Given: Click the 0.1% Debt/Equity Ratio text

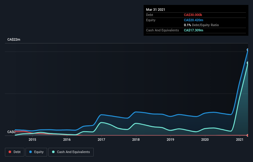Looking at the screenshot, I should (201, 25).
